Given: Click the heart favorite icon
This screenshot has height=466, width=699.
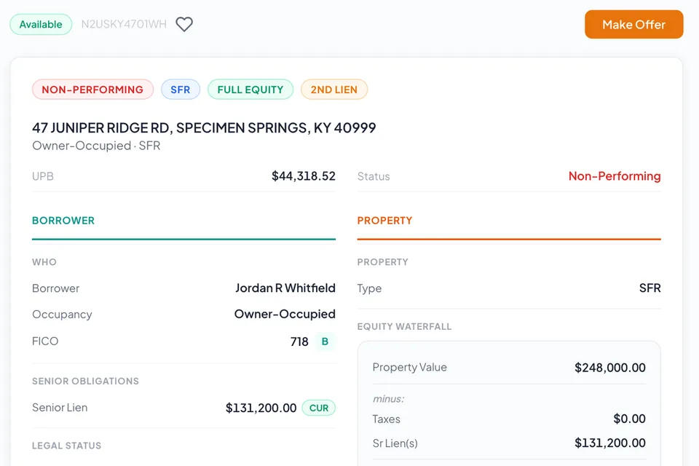Looking at the screenshot, I should [x=184, y=24].
